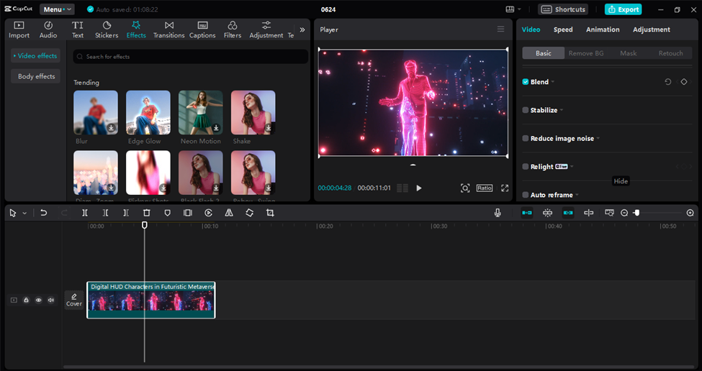
Task: Mute the video track speaker icon
Action: click(51, 300)
